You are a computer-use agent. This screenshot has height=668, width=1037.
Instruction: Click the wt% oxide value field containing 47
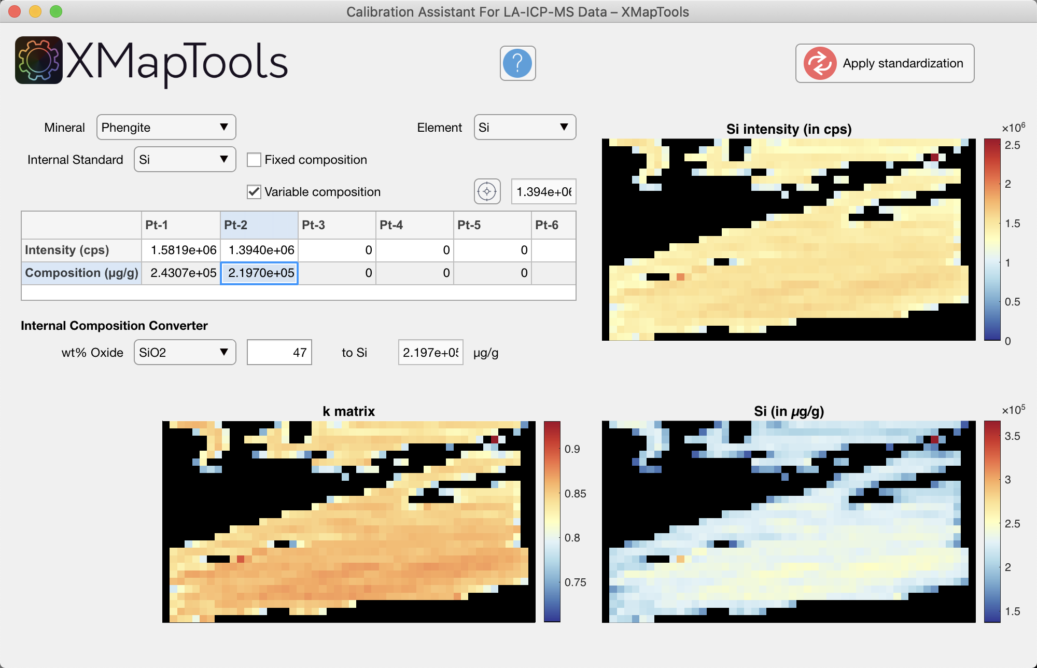click(279, 353)
